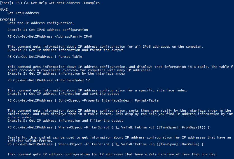
Task: Click the sentence describing all IPv6 addresses
Action: tap(105, 47)
